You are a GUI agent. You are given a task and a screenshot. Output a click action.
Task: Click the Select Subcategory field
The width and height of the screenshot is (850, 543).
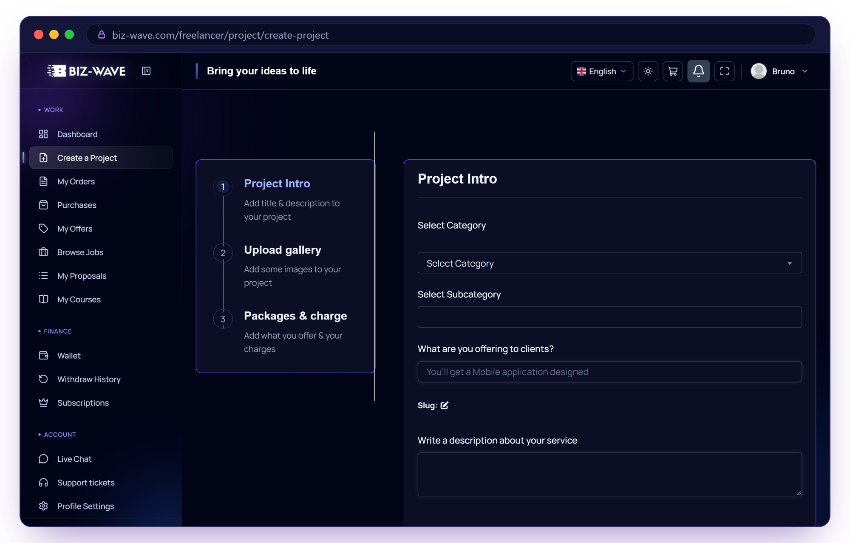(x=609, y=317)
